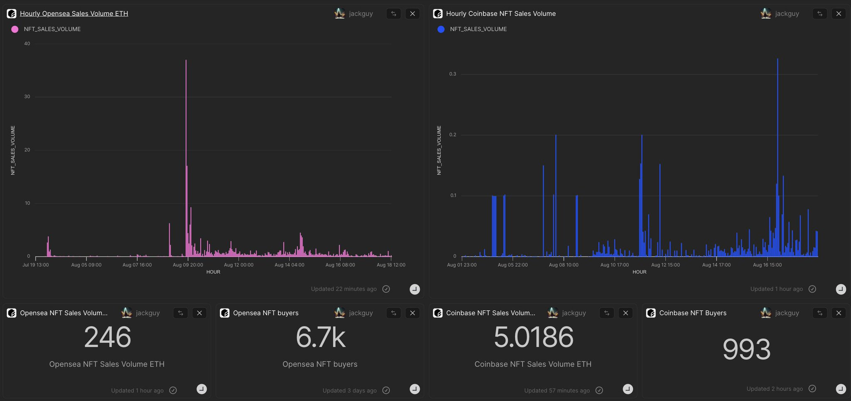Screen dimensions: 851x401
Task: Click the "Opensea NFT Sales Volume ETH" caption under 246
Action: pos(107,364)
